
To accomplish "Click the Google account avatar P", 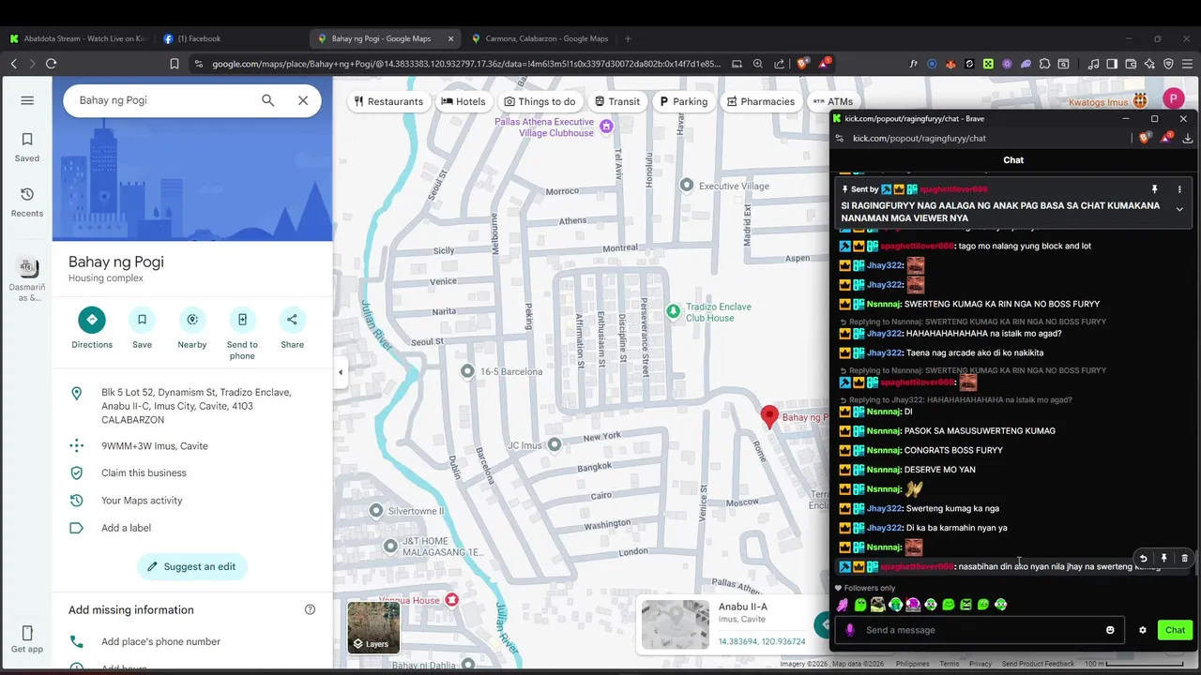I will click(x=1173, y=99).
